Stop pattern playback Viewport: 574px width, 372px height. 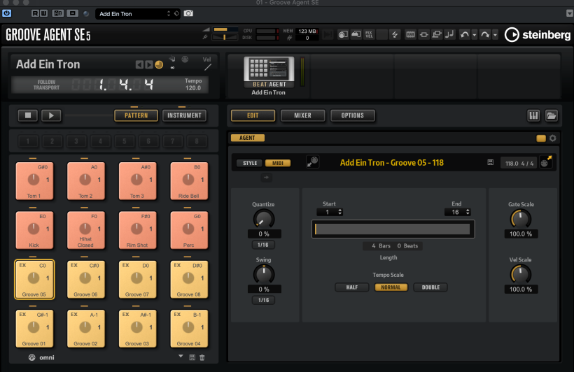point(28,115)
